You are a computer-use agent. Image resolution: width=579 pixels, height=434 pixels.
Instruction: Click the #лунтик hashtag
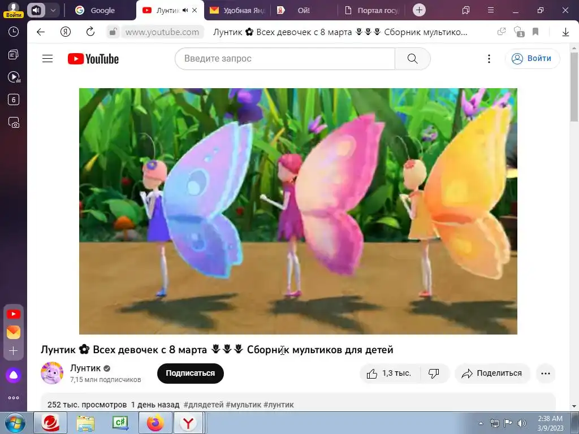click(x=279, y=405)
